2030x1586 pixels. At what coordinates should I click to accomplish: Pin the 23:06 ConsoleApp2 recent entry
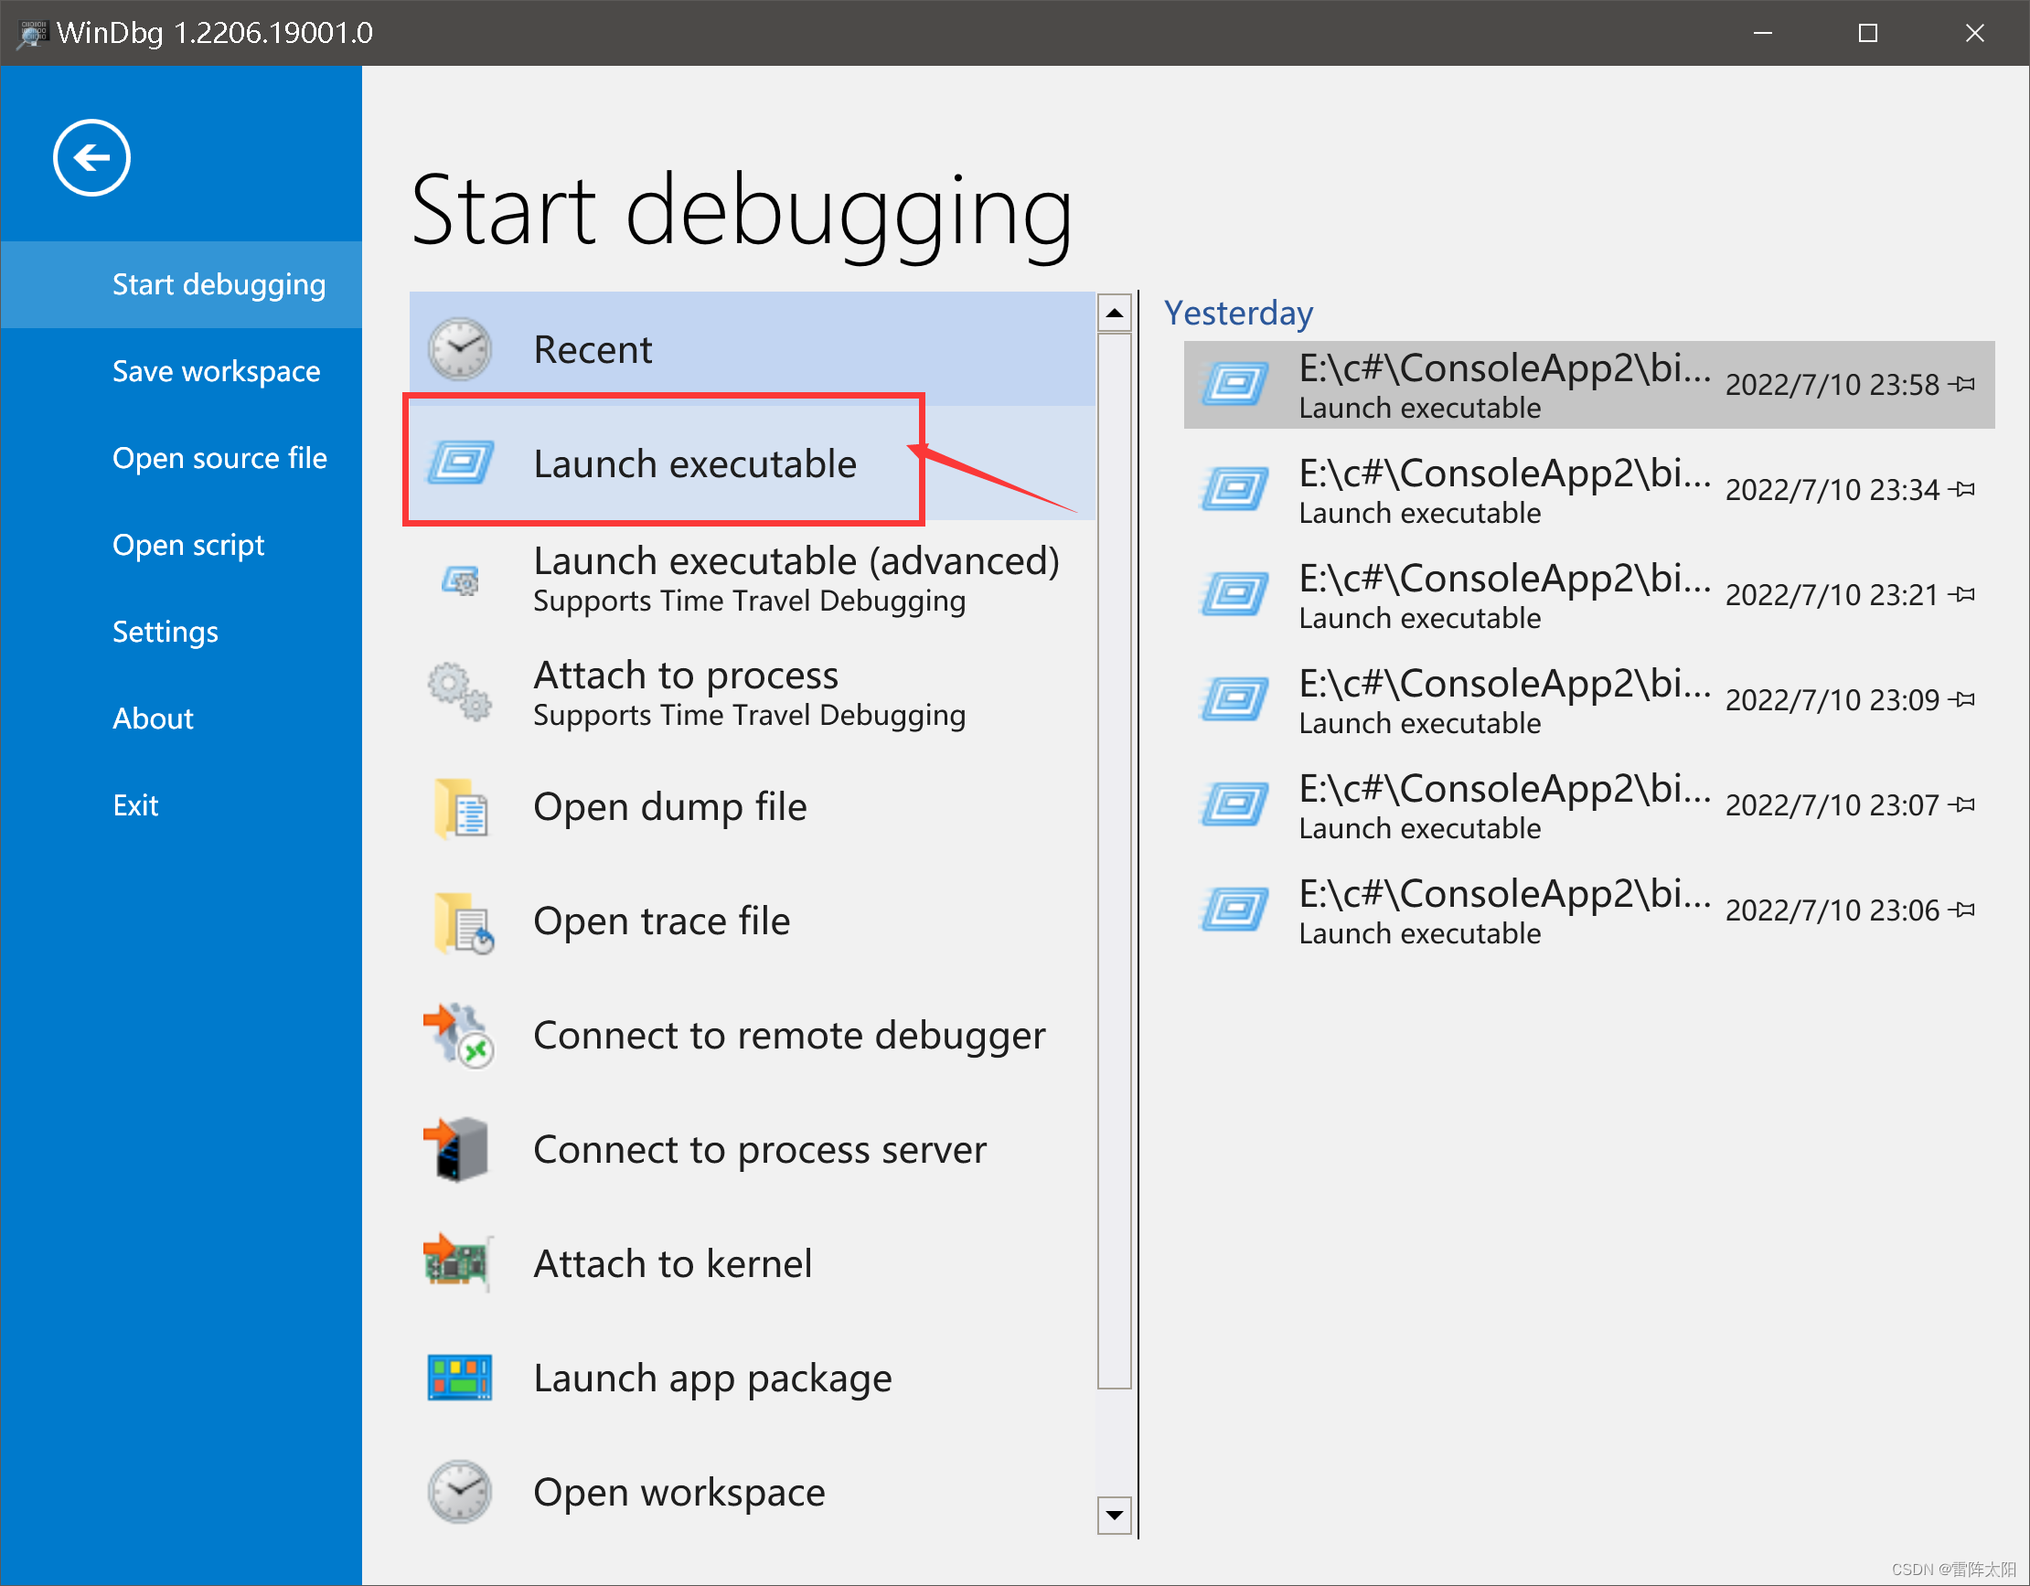click(1965, 910)
